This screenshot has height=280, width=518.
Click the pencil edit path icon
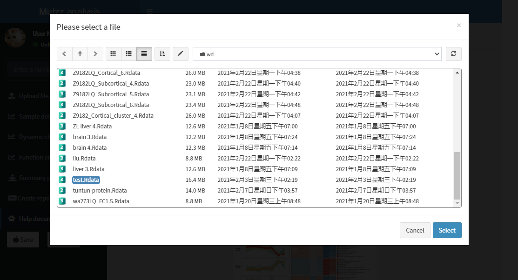pyautogui.click(x=181, y=54)
